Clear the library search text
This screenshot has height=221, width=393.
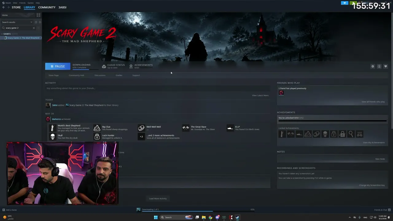pos(34,28)
